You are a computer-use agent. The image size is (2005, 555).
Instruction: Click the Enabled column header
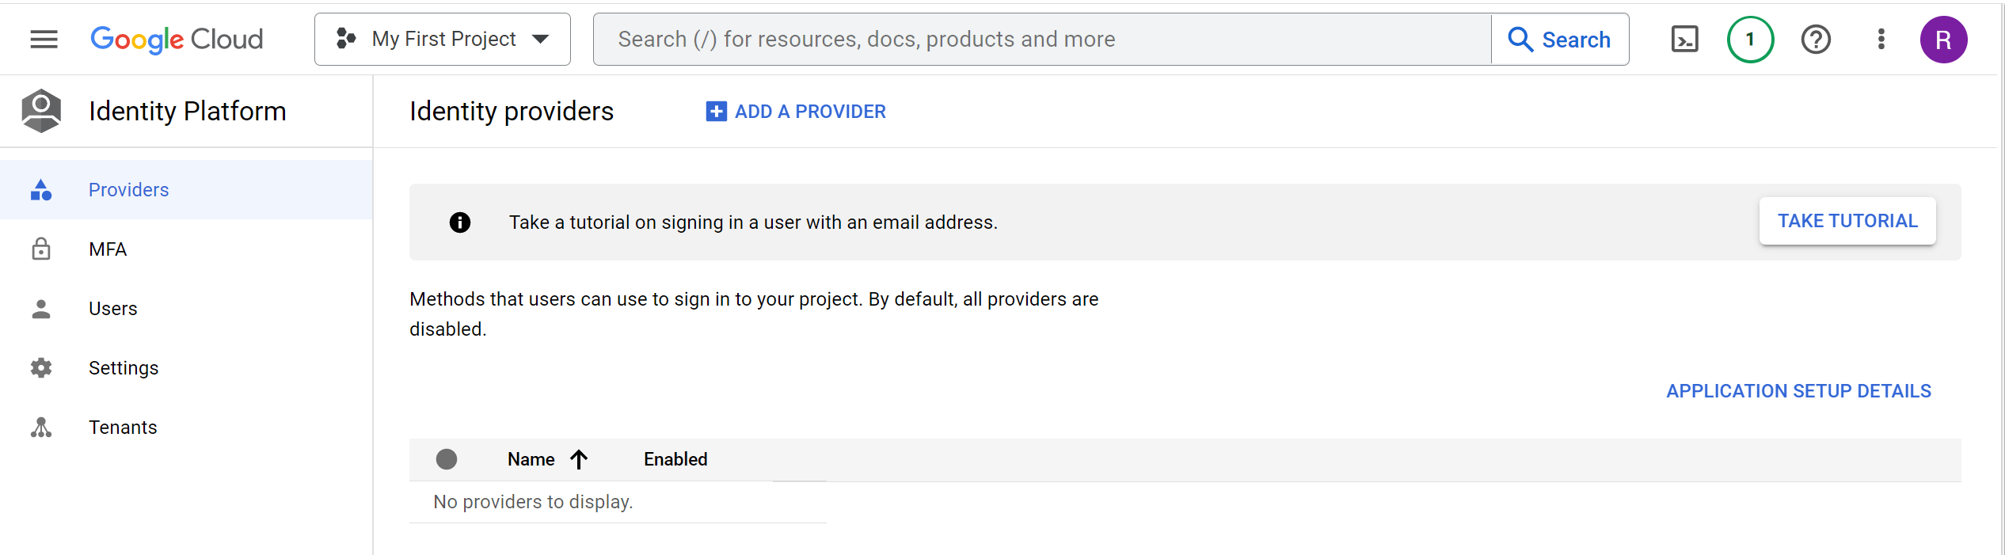coord(675,459)
